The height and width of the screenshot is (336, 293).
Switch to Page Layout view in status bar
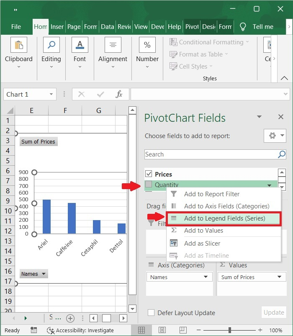point(162,330)
